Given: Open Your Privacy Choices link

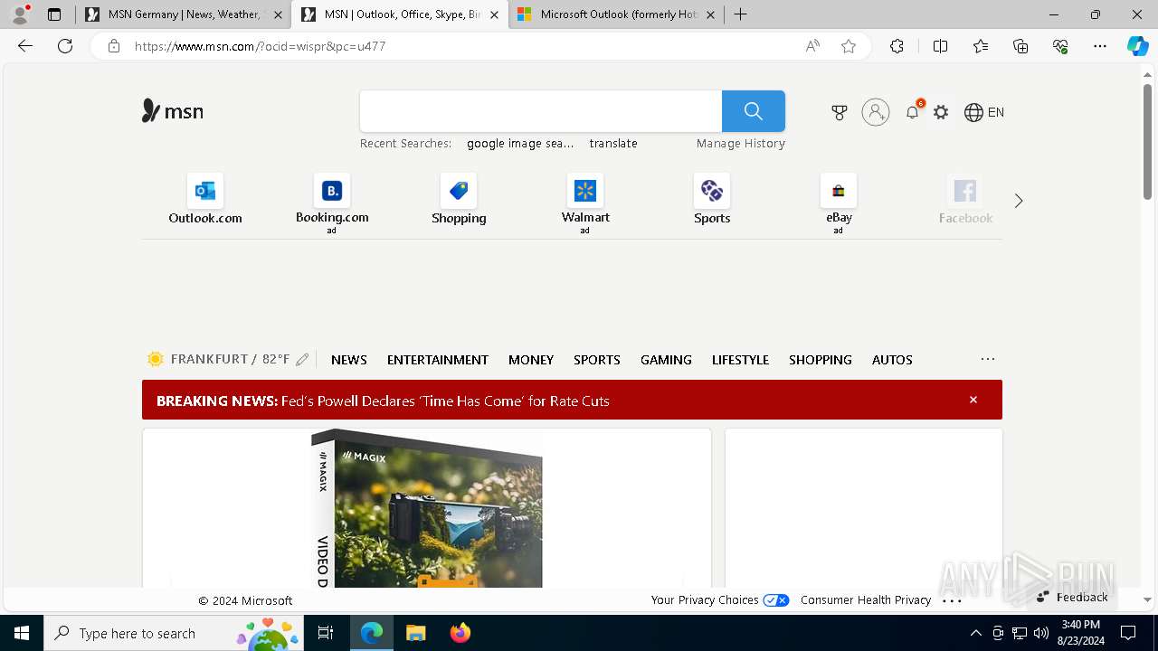Looking at the screenshot, I should [x=720, y=600].
